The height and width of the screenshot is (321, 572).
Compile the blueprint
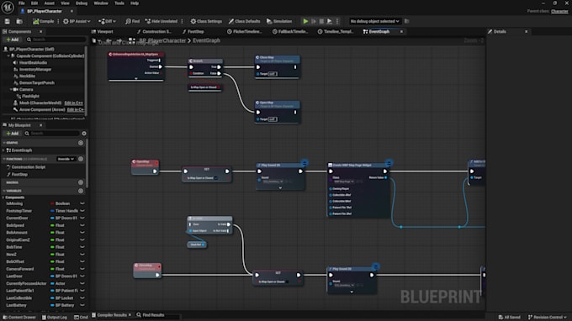click(x=44, y=22)
